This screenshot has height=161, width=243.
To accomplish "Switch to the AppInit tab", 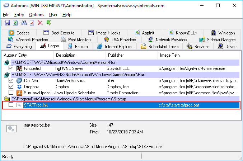I will click(144, 33).
